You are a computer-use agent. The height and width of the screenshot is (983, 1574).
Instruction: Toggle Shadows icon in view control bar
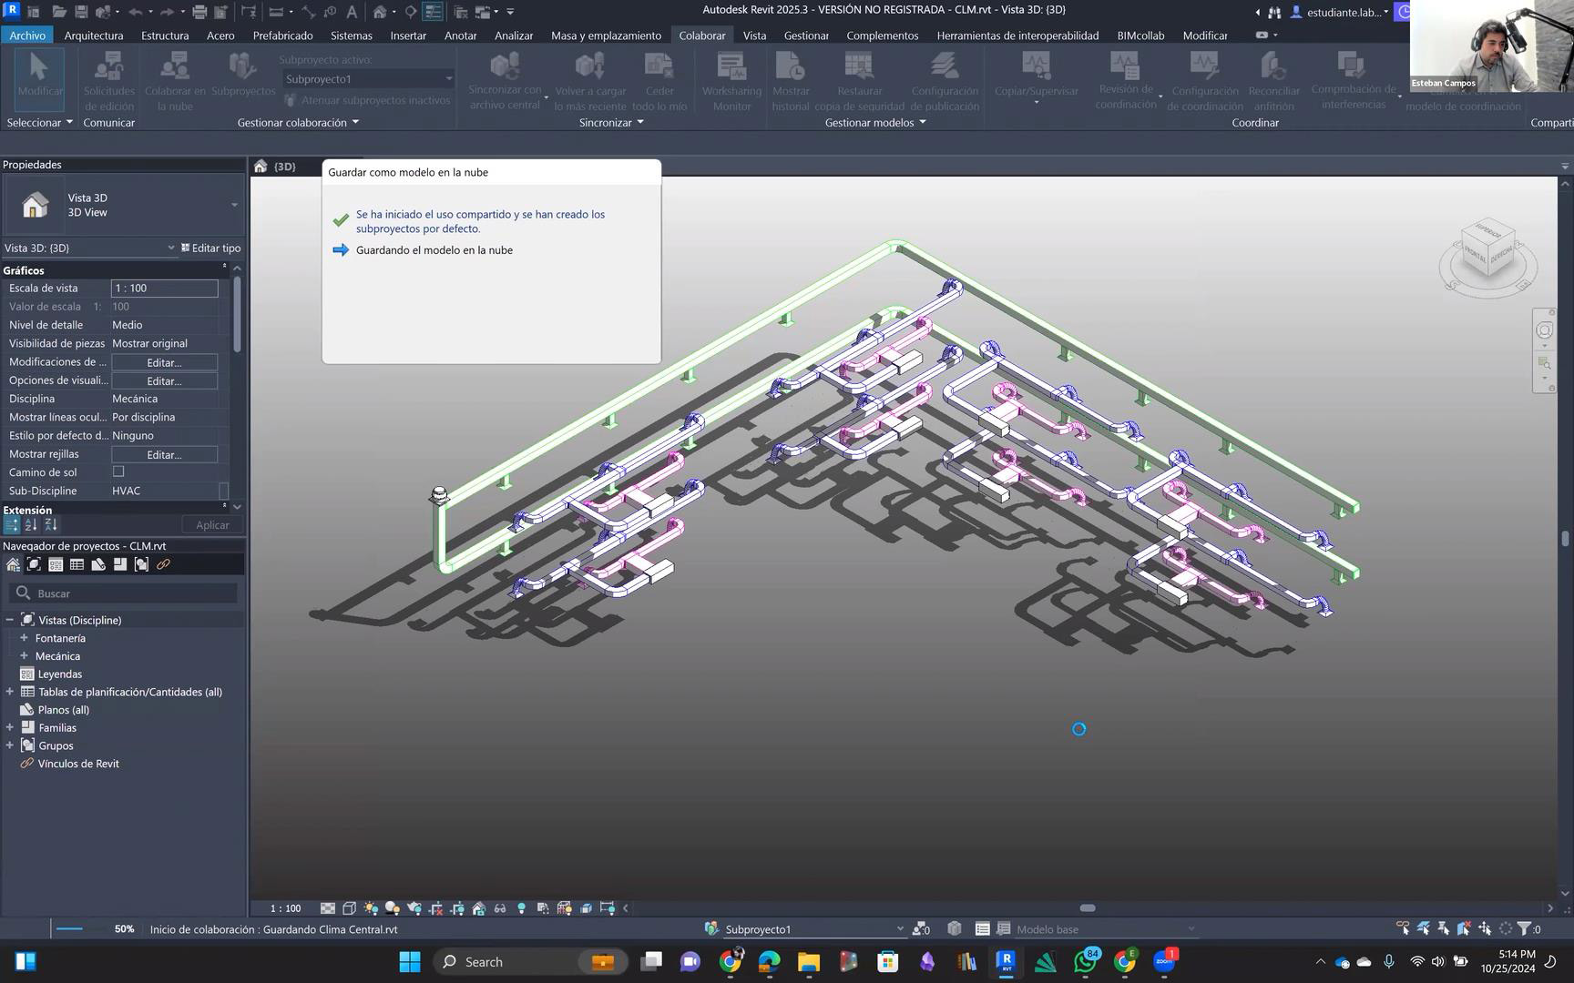click(x=393, y=908)
